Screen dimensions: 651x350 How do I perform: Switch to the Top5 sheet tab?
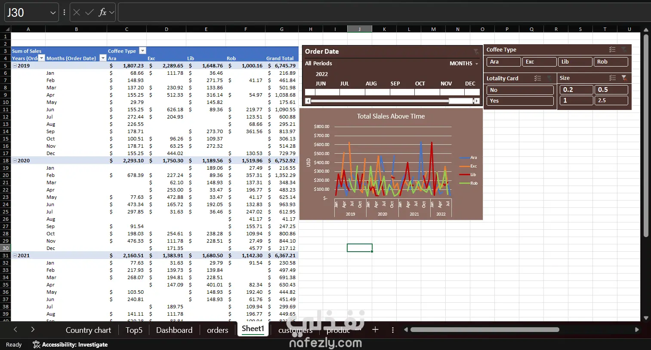[x=134, y=330]
